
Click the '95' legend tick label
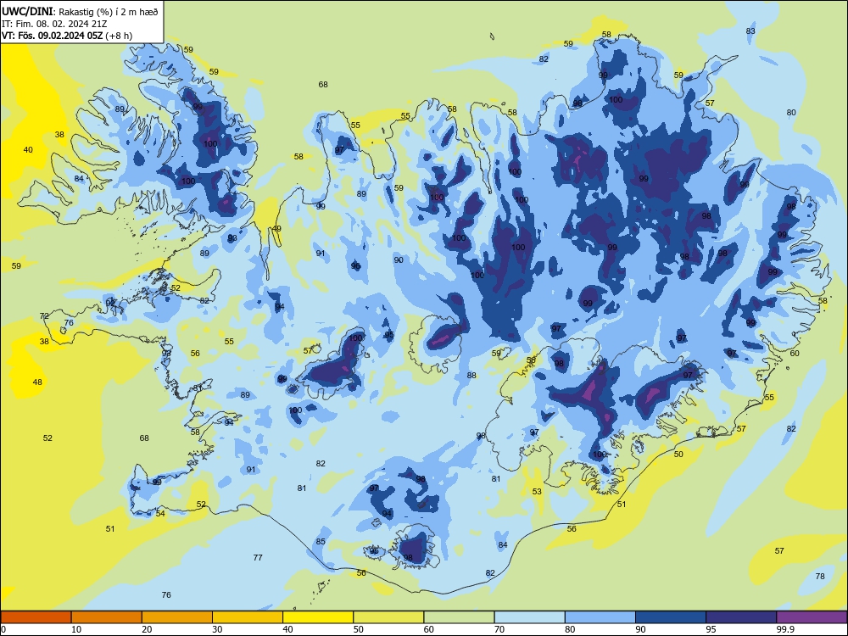click(x=711, y=629)
